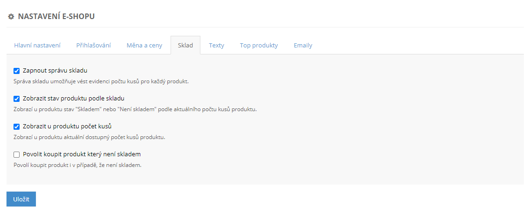The image size is (528, 213).
Task: Go to the Měna a ceny tab
Action: [x=144, y=46]
